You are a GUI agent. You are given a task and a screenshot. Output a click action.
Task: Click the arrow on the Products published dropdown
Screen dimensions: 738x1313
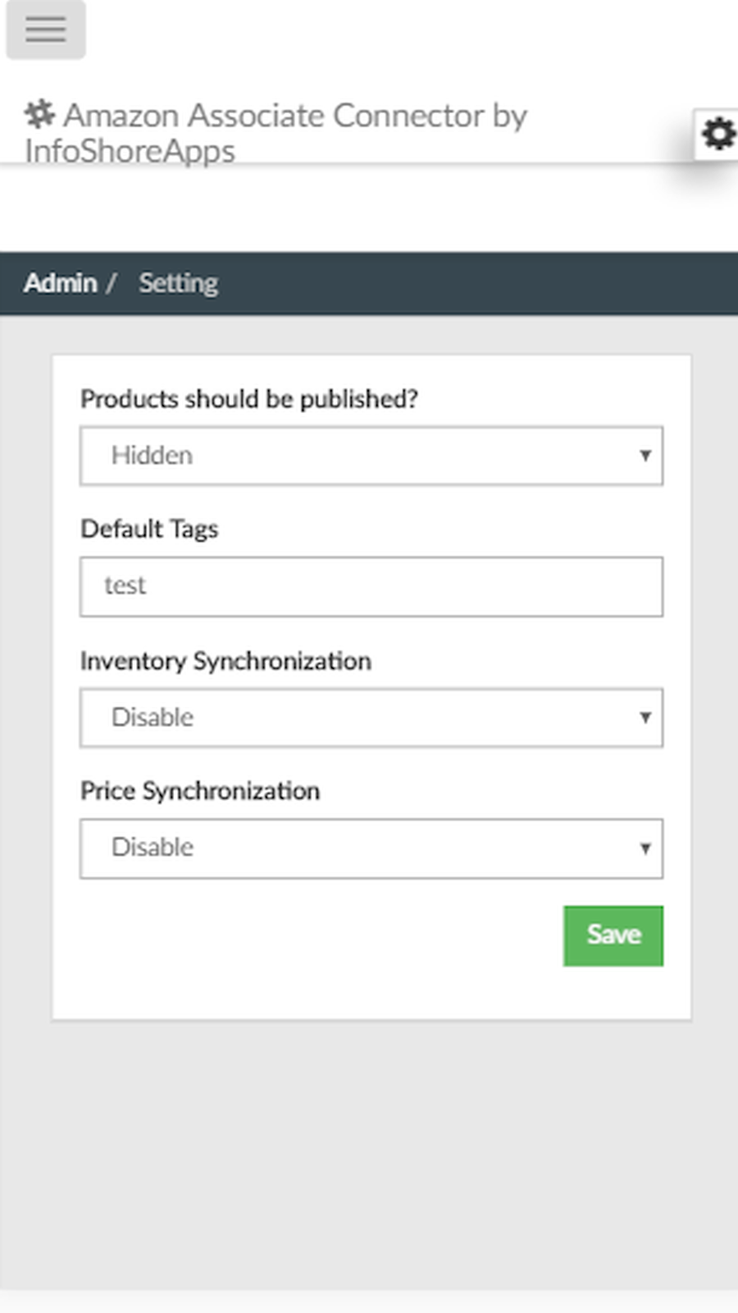coord(645,455)
